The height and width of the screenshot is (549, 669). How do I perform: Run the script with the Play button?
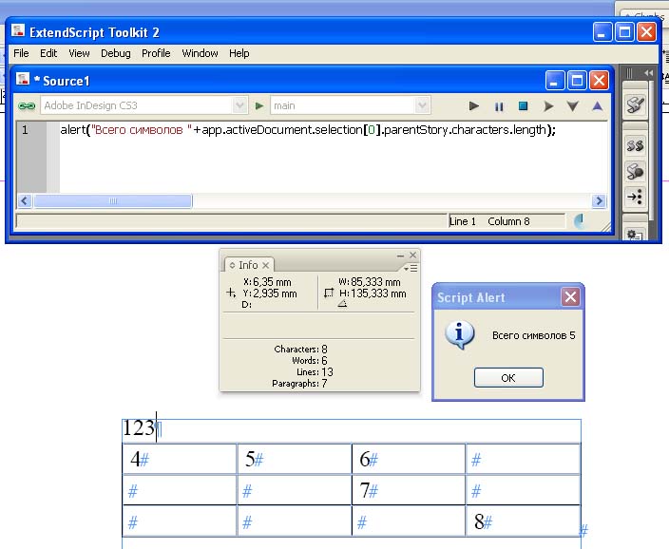click(473, 105)
